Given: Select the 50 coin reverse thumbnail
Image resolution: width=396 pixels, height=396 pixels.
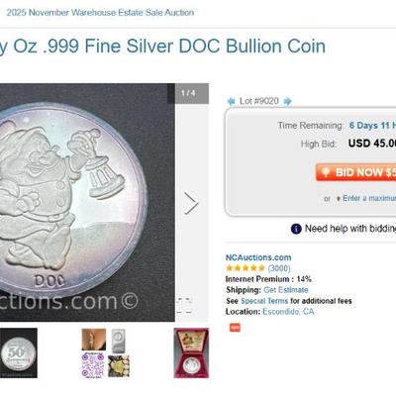Looking at the screenshot, I should (19, 352).
